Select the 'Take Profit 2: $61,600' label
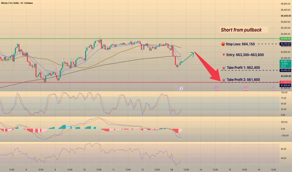Image resolution: width=292 pixels, height=172 pixels. point(243,79)
